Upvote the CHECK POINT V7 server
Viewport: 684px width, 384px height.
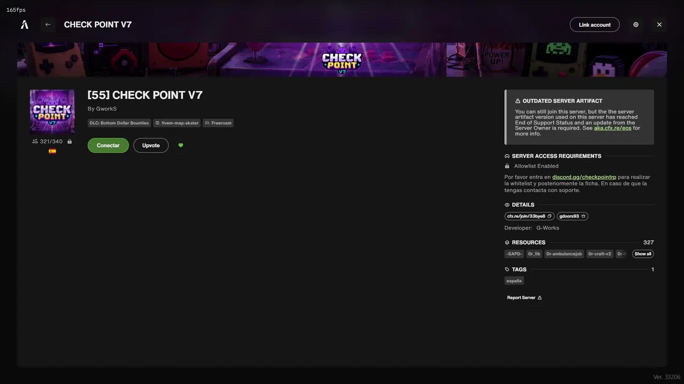pos(151,146)
